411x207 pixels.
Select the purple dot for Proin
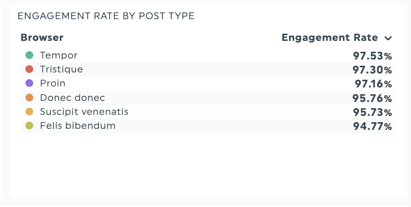29,83
